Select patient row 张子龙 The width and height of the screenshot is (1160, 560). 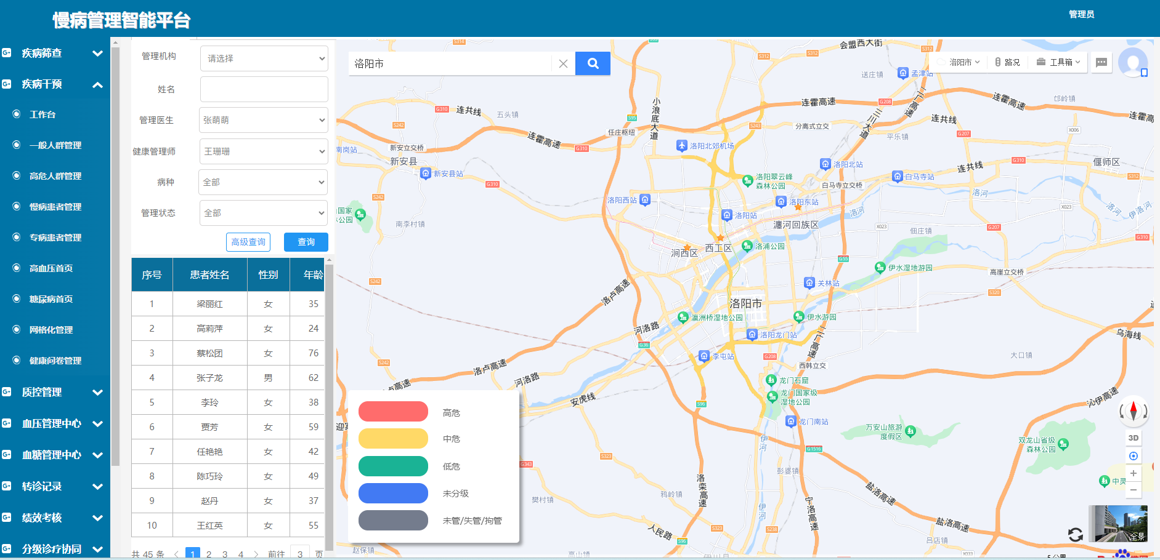tap(228, 378)
